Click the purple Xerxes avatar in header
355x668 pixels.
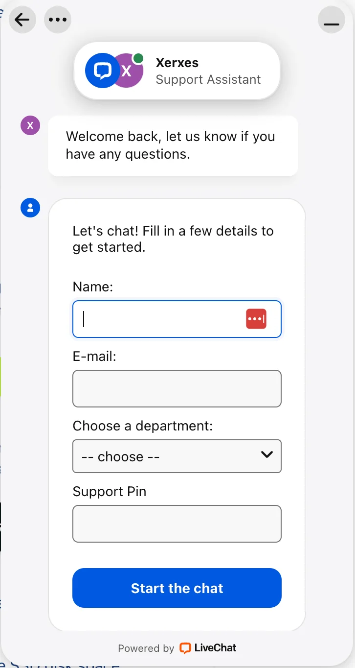point(129,72)
